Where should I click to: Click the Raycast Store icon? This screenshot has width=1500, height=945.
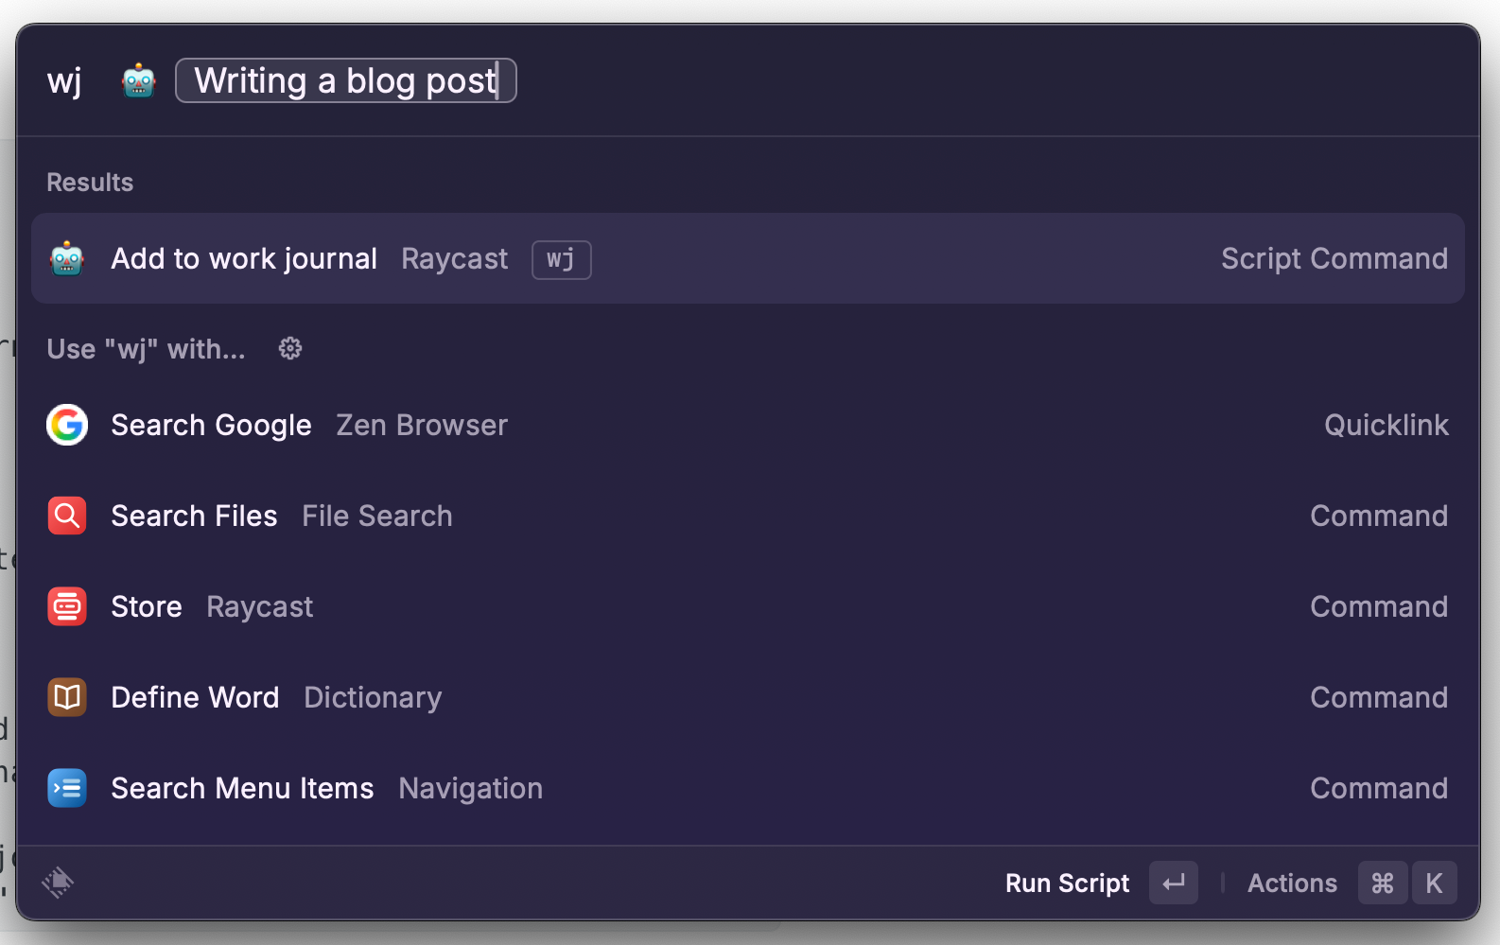[67, 606]
